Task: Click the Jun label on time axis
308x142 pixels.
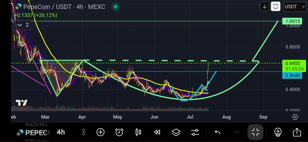Action: point(155,117)
